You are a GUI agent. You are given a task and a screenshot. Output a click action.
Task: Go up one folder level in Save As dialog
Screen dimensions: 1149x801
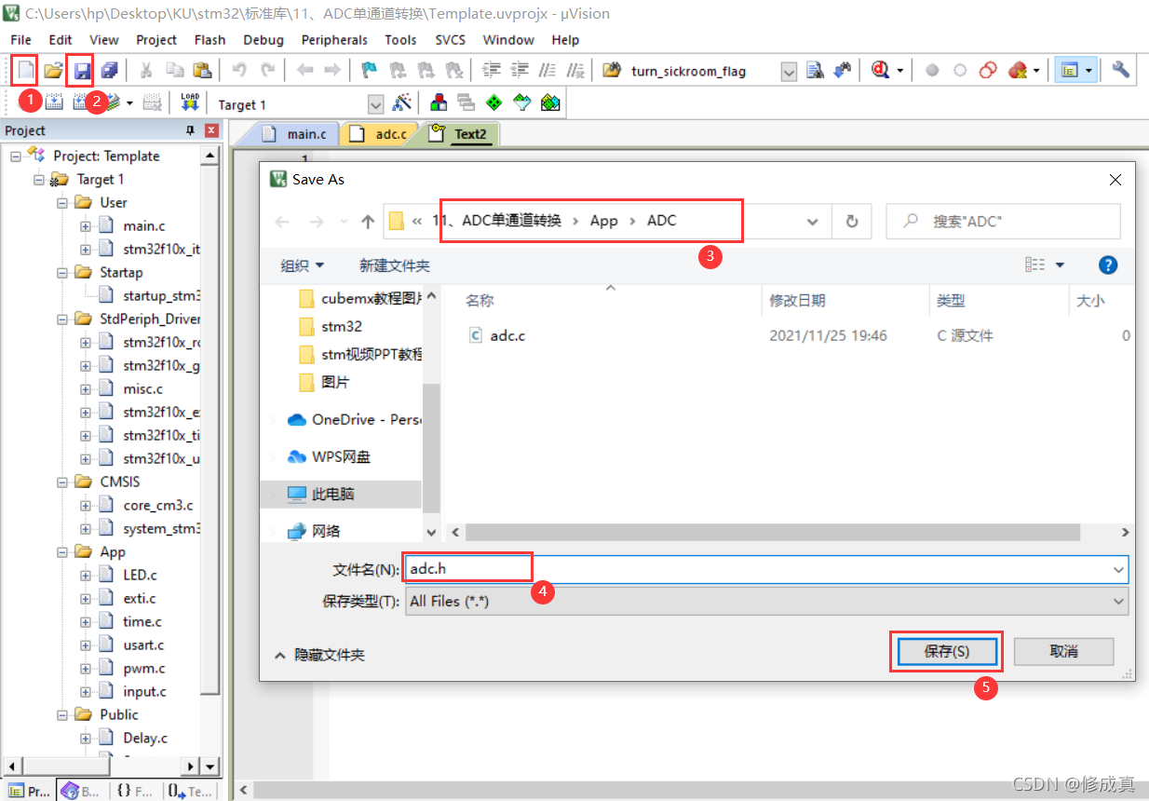[368, 222]
